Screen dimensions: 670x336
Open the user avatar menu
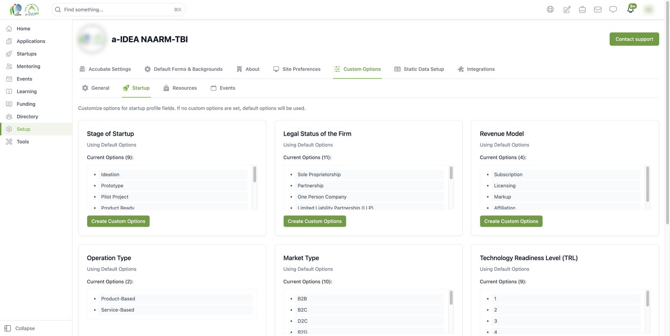(649, 9)
